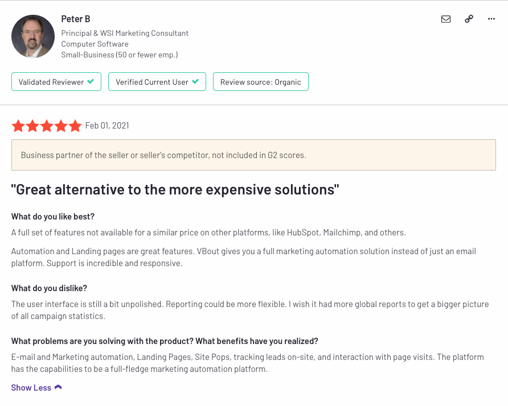The height and width of the screenshot is (406, 508).
Task: Click the "What do you like best?" heading
Action: 53,217
